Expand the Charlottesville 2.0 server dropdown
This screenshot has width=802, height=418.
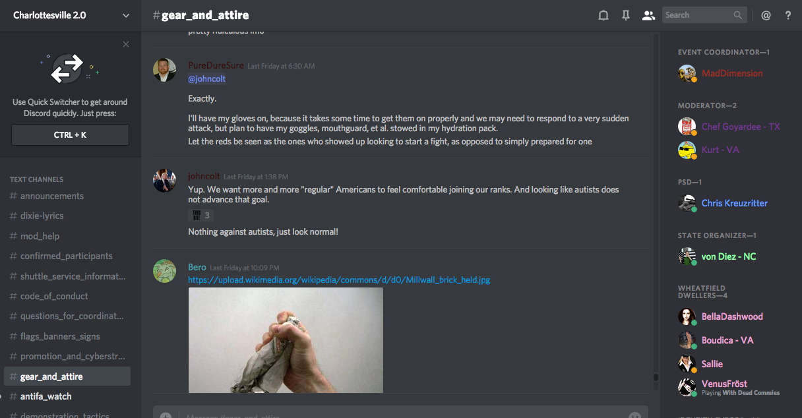(x=126, y=15)
